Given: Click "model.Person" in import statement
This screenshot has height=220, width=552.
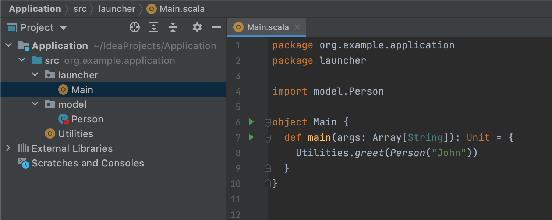Looking at the screenshot, I should pos(348,91).
